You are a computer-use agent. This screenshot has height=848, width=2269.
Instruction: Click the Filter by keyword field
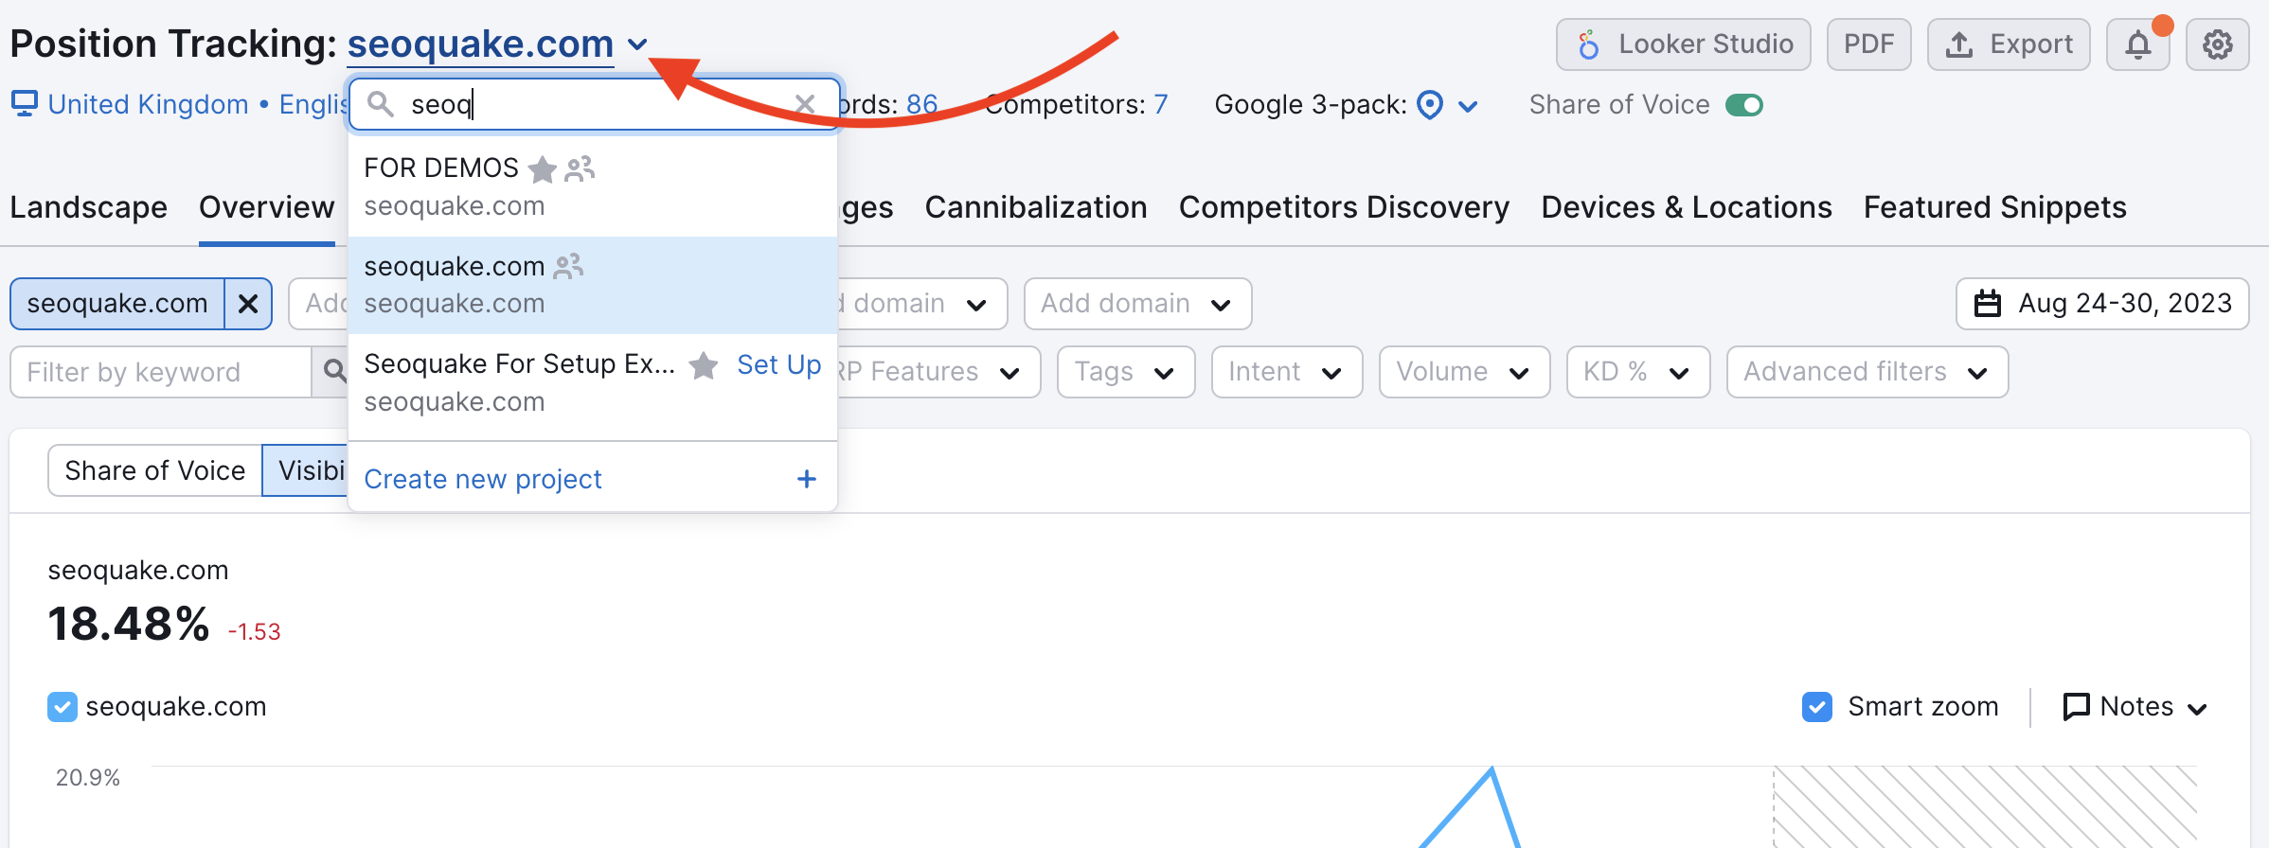tap(161, 372)
